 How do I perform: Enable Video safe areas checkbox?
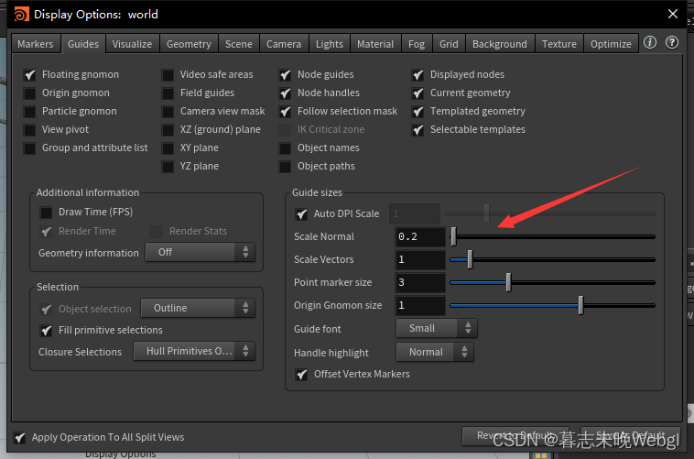tap(168, 75)
